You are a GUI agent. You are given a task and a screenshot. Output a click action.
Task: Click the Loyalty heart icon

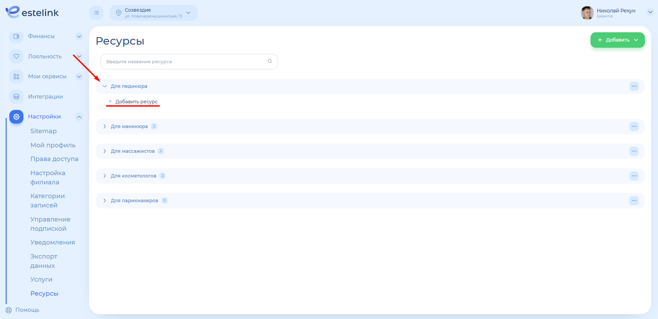pyautogui.click(x=16, y=56)
